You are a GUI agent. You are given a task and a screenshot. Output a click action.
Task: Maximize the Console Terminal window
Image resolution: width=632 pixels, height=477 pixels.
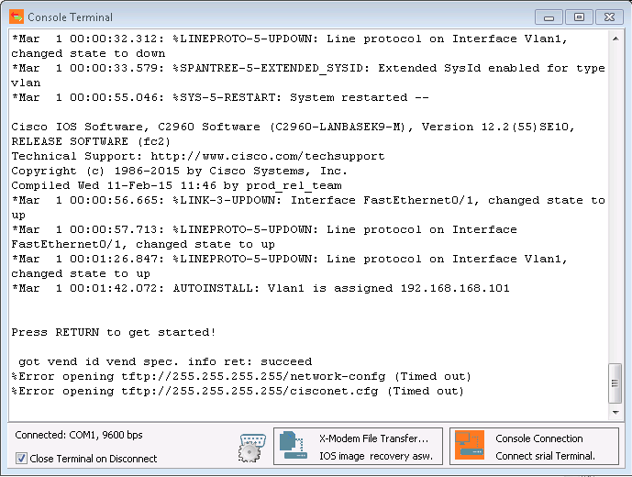click(579, 17)
